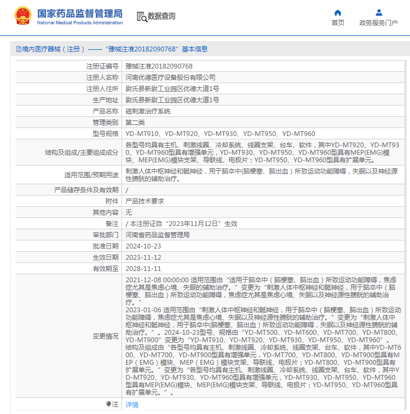The image size is (410, 414).
Task: Select approval date 2024-10-23
Action: coord(143,246)
